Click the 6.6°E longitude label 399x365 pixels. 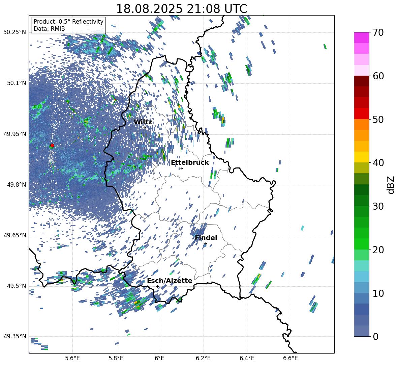point(290,358)
